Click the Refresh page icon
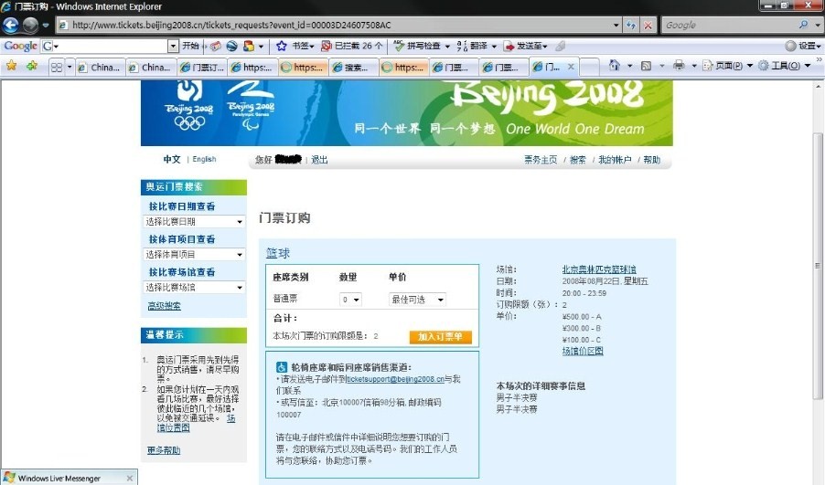 click(x=631, y=26)
